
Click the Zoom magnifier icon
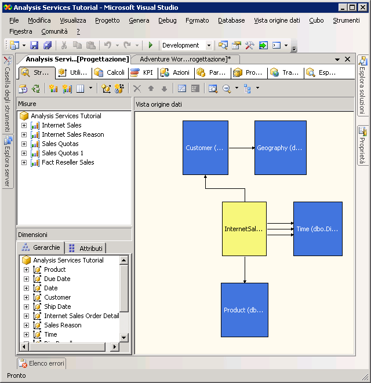(227, 89)
